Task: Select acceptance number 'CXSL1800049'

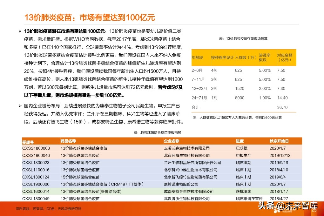Action: tap(36, 199)
